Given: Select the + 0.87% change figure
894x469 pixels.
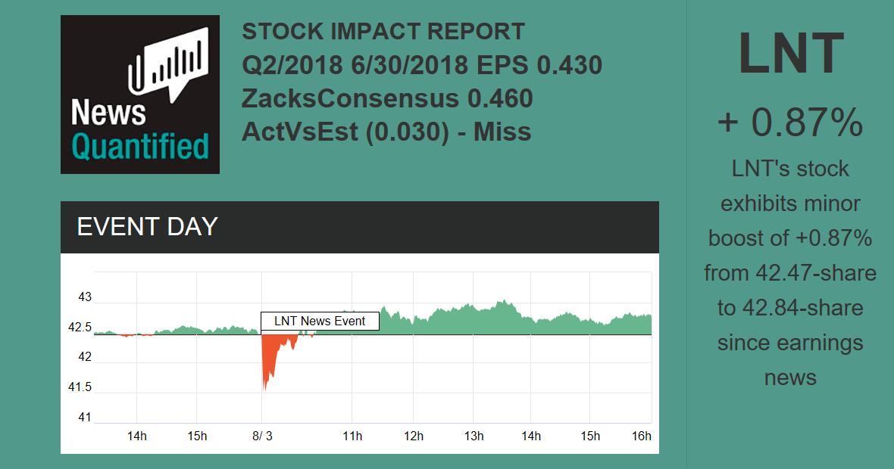Looking at the screenshot, I should pos(790,122).
